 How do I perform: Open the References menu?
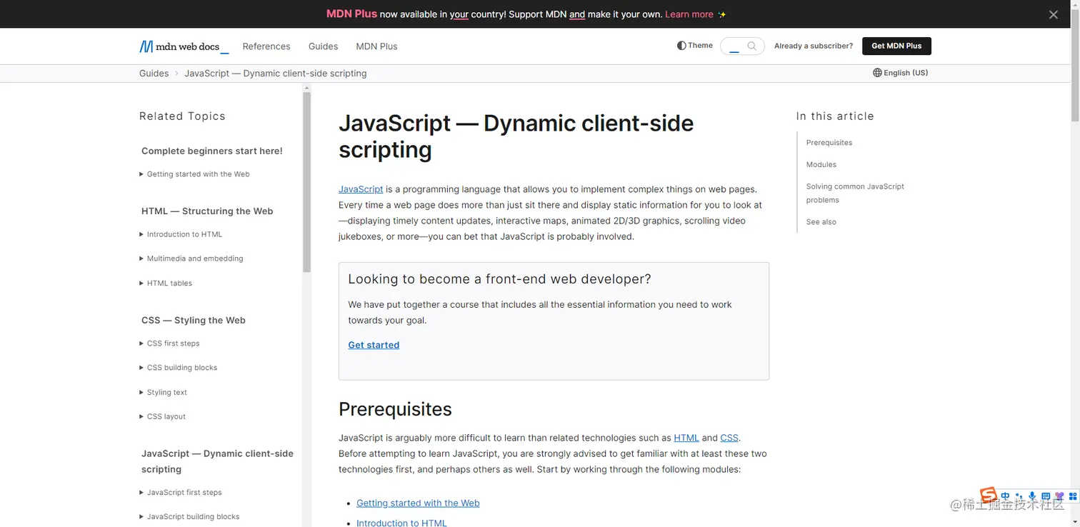click(x=266, y=46)
